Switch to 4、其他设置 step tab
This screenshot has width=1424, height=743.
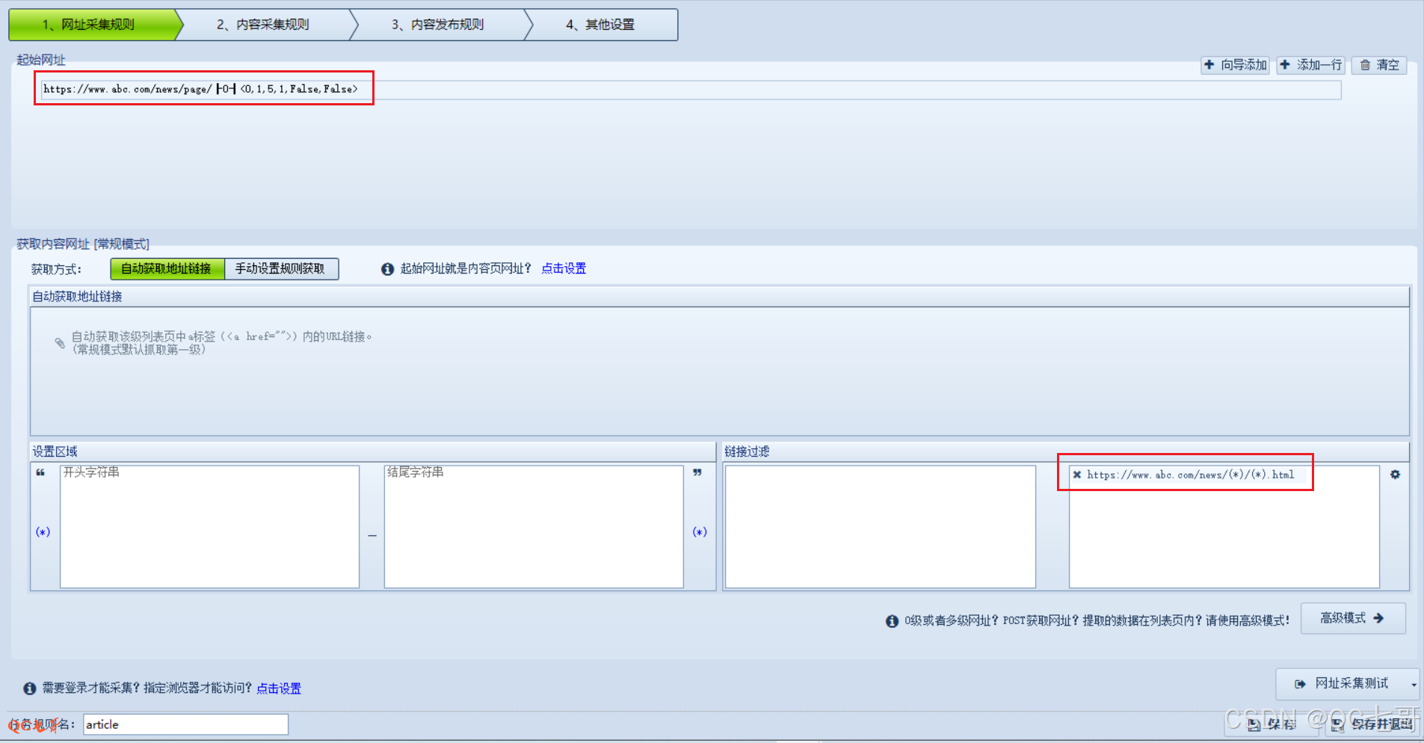(600, 25)
